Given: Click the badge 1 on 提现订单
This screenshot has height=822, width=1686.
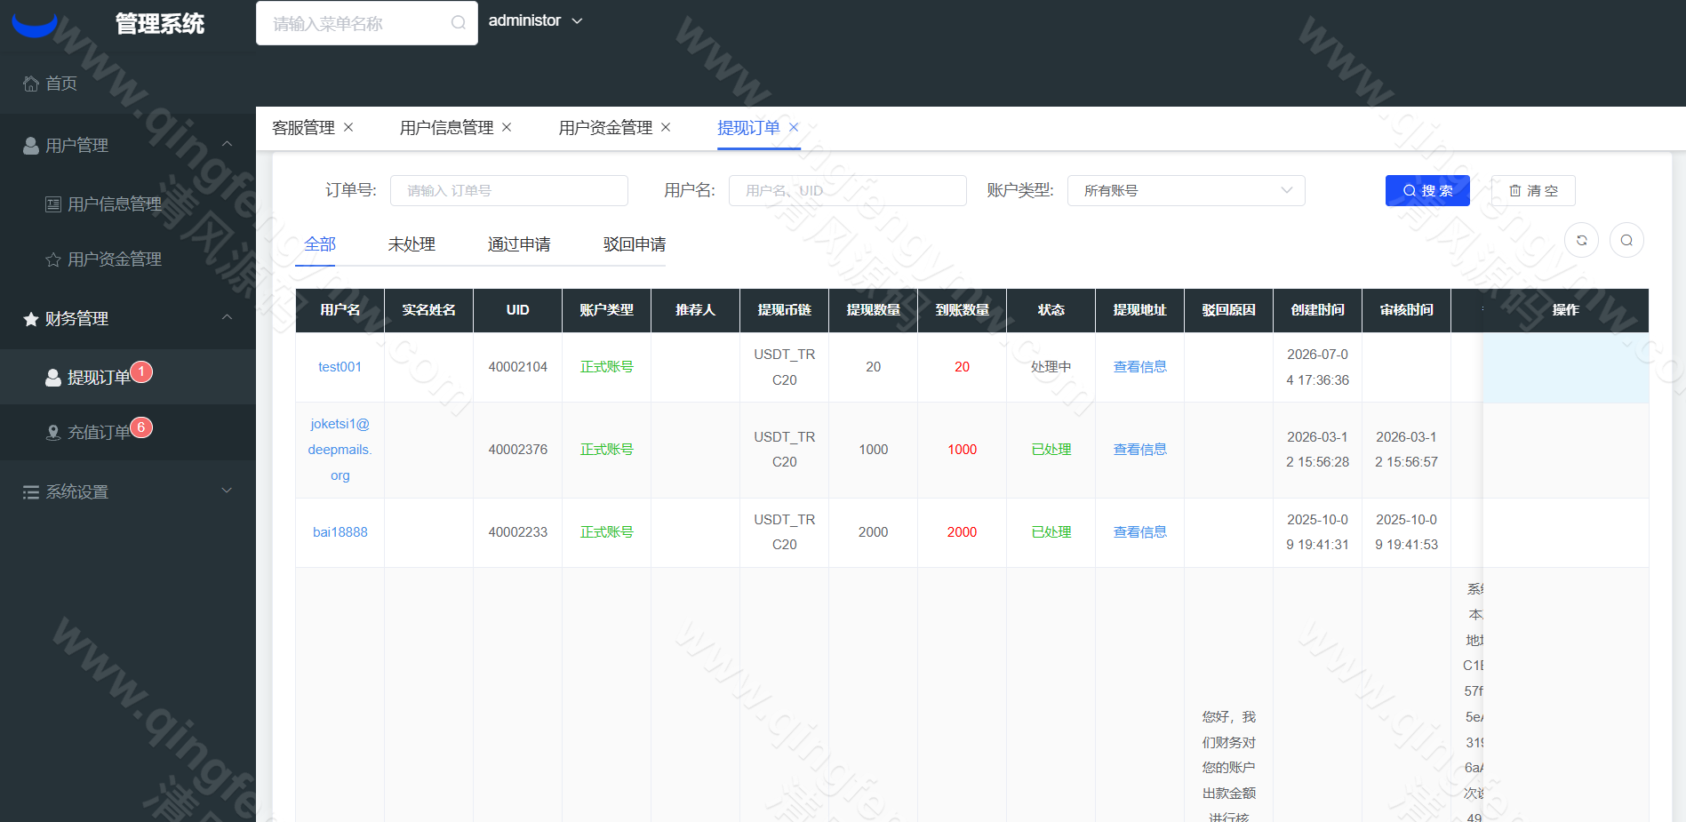Looking at the screenshot, I should tap(141, 371).
